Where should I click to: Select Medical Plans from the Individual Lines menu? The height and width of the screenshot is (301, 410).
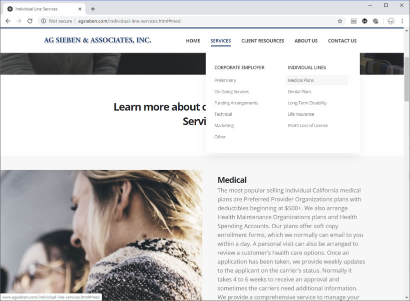coord(301,80)
